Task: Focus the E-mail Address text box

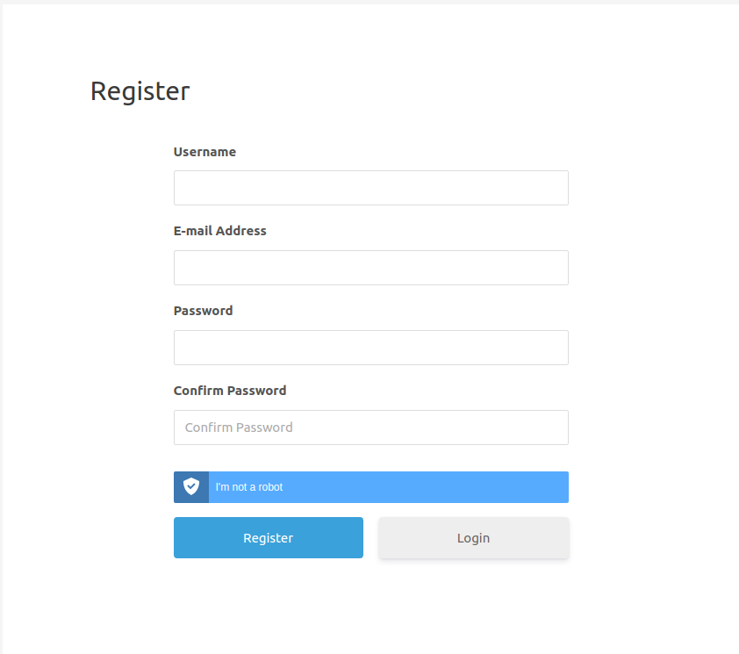Action: (370, 268)
